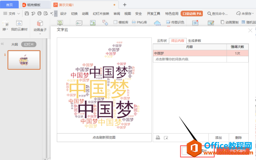Switch to 幻灯片 slide view

29,44
